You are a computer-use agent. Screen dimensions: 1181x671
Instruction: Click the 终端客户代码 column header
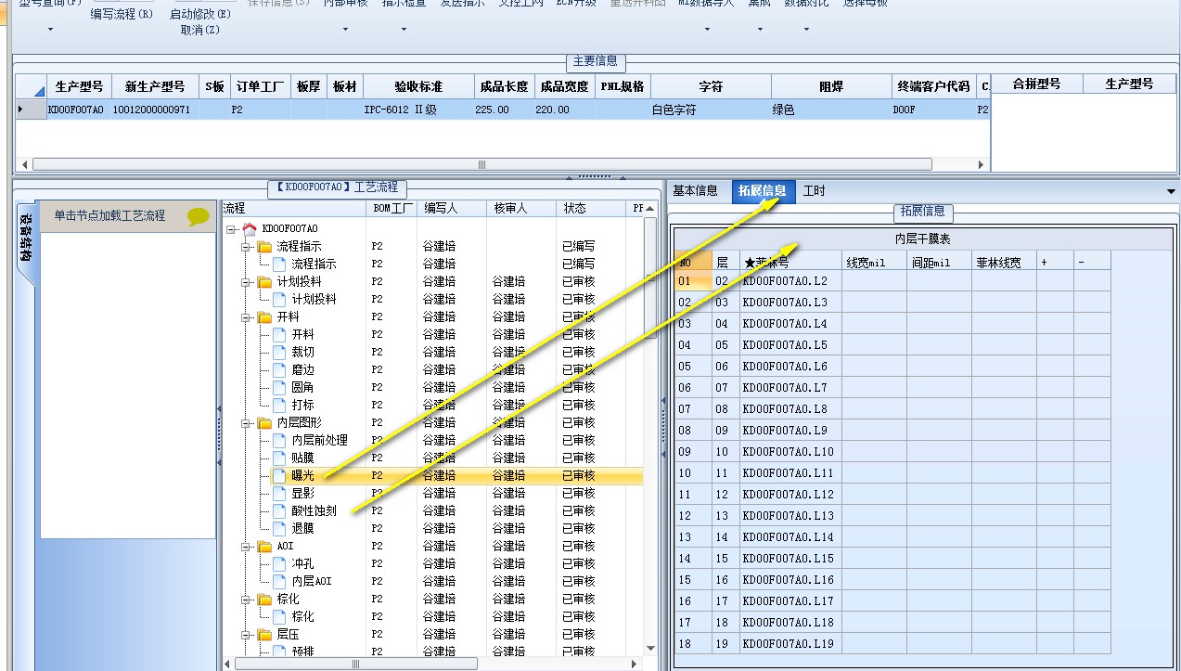coord(933,86)
